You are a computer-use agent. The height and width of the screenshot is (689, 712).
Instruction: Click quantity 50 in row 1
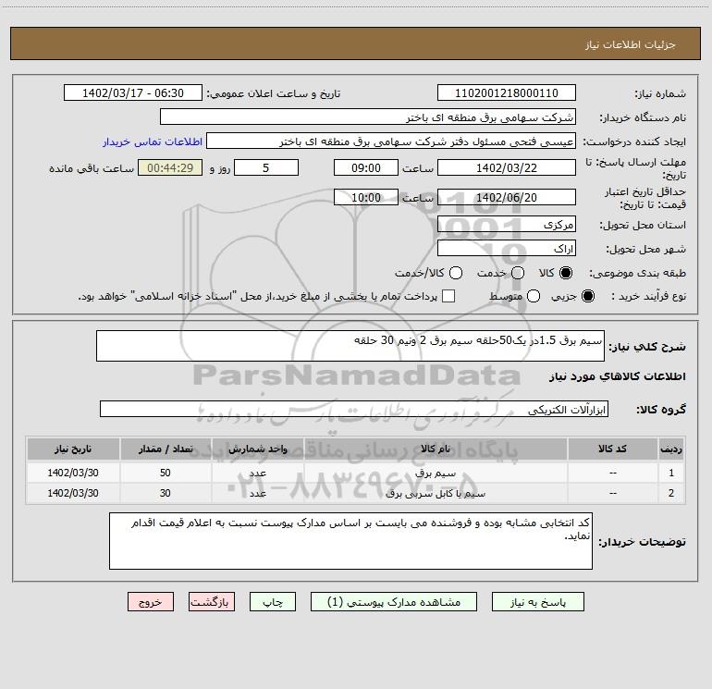pos(166,473)
